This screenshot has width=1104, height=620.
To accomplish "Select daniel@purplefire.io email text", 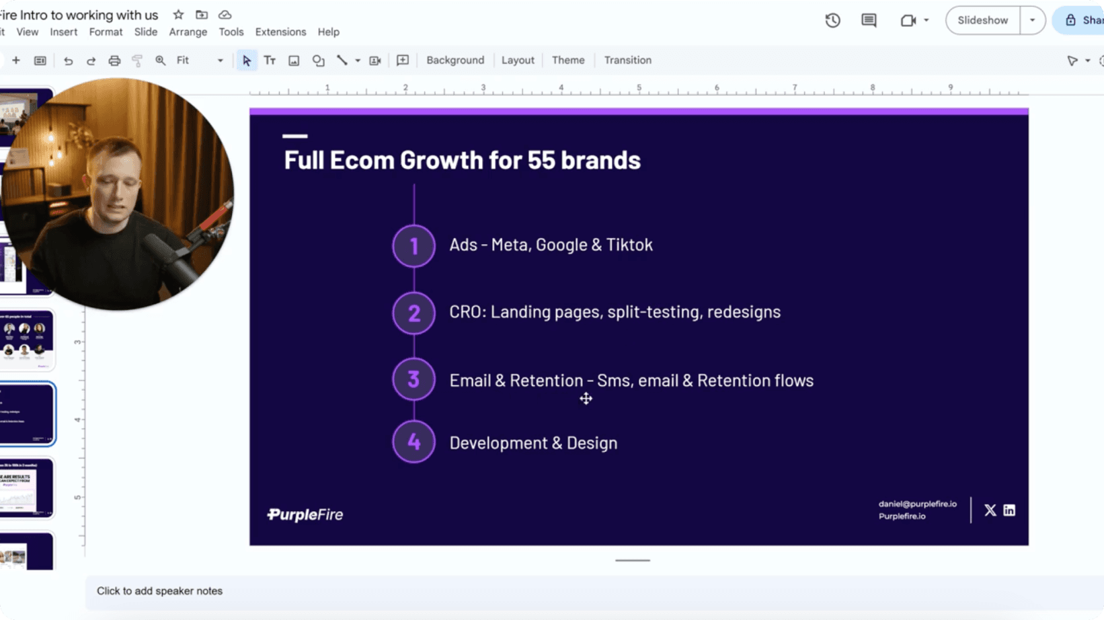I will coord(917,504).
